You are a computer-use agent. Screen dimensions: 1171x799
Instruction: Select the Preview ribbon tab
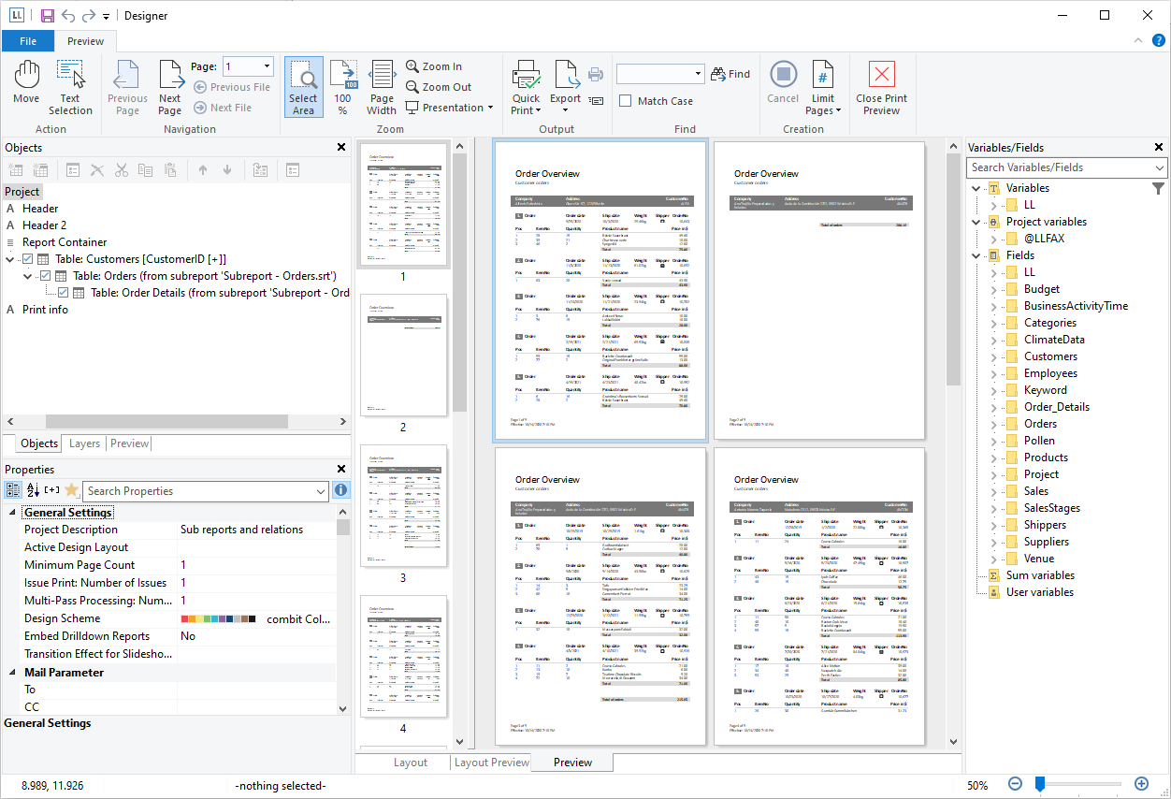coord(85,41)
